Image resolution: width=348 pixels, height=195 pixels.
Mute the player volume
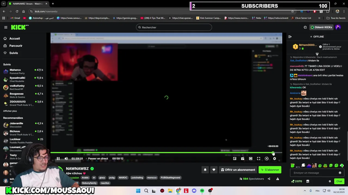tap(66, 159)
